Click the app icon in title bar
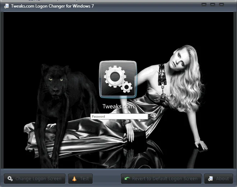 pyautogui.click(x=6, y=6)
